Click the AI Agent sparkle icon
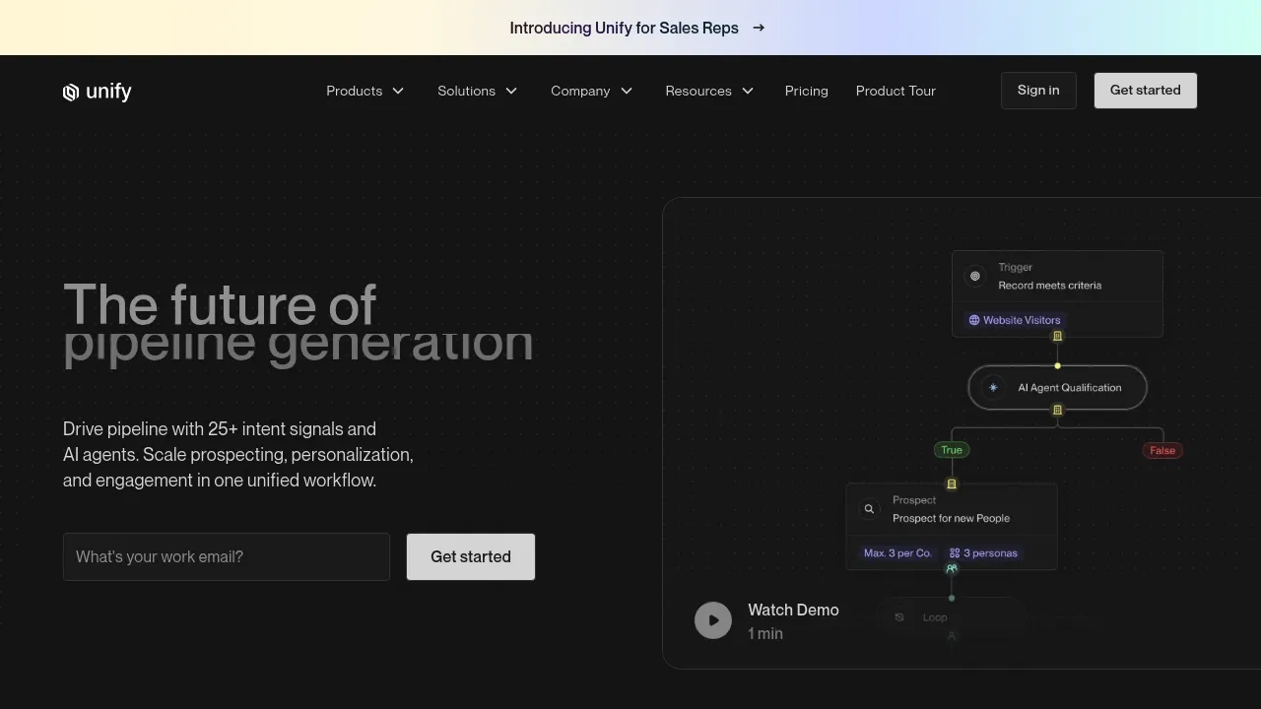Screen dimensions: 1261x709 993,388
